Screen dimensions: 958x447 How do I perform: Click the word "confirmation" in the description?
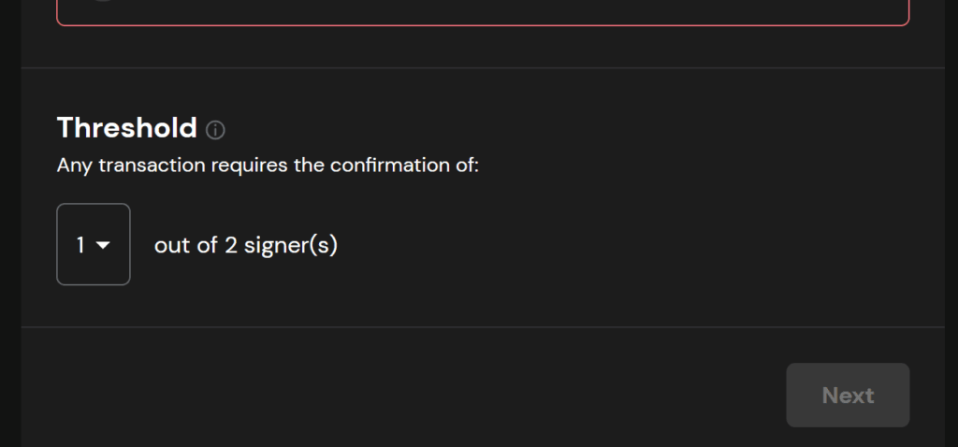(x=401, y=166)
